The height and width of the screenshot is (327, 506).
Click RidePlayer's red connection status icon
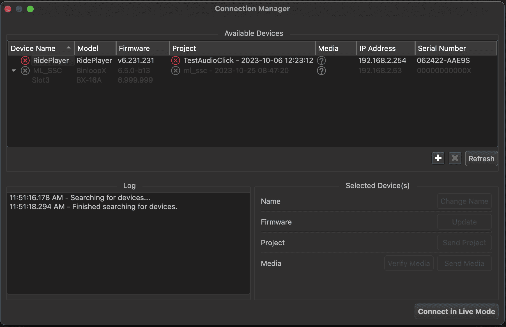(25, 60)
